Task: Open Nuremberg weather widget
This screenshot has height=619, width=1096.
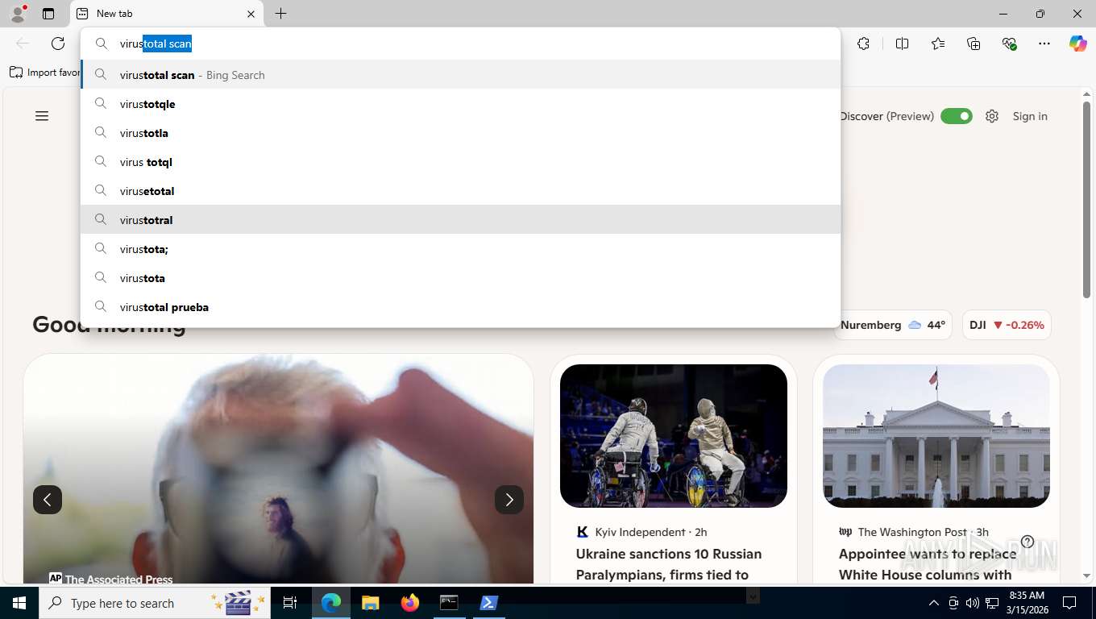Action: (893, 325)
